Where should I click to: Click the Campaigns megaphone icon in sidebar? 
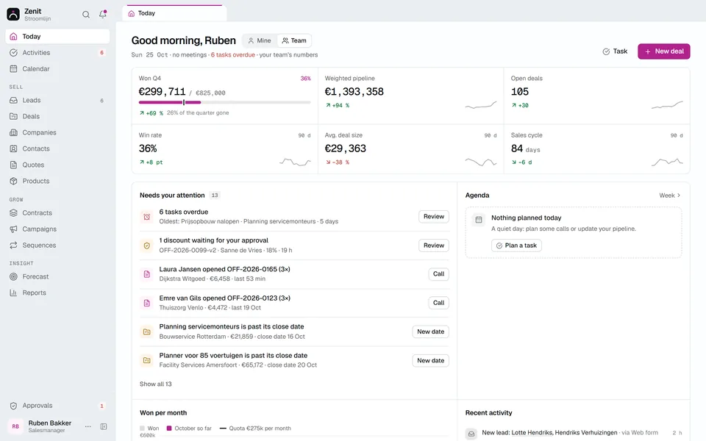(13, 229)
